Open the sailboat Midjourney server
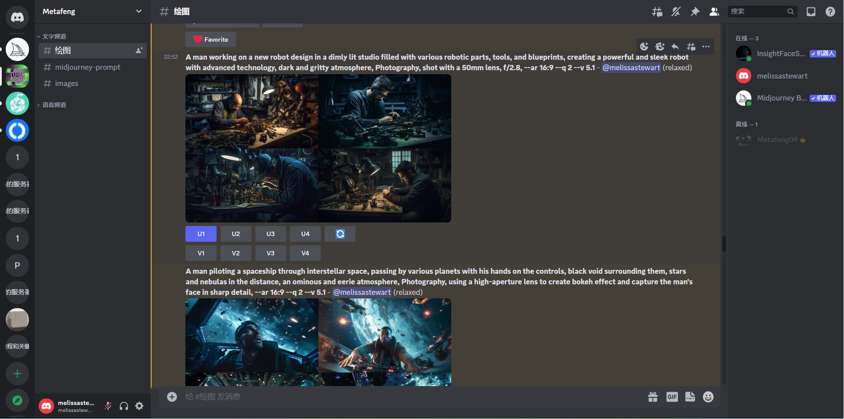 point(17,50)
